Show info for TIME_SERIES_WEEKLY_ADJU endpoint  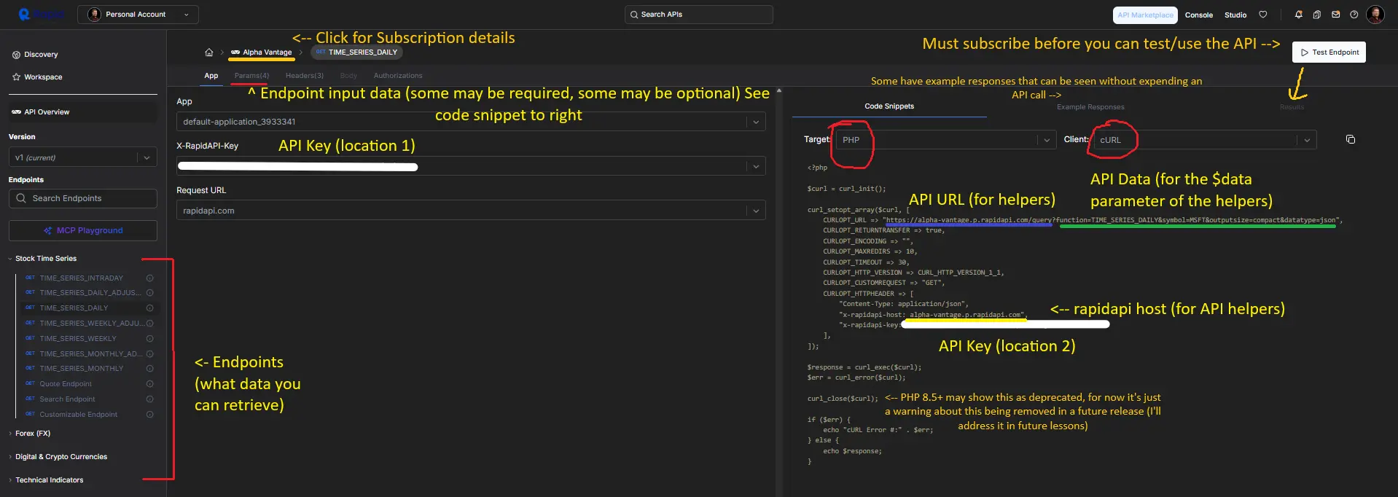(x=149, y=324)
